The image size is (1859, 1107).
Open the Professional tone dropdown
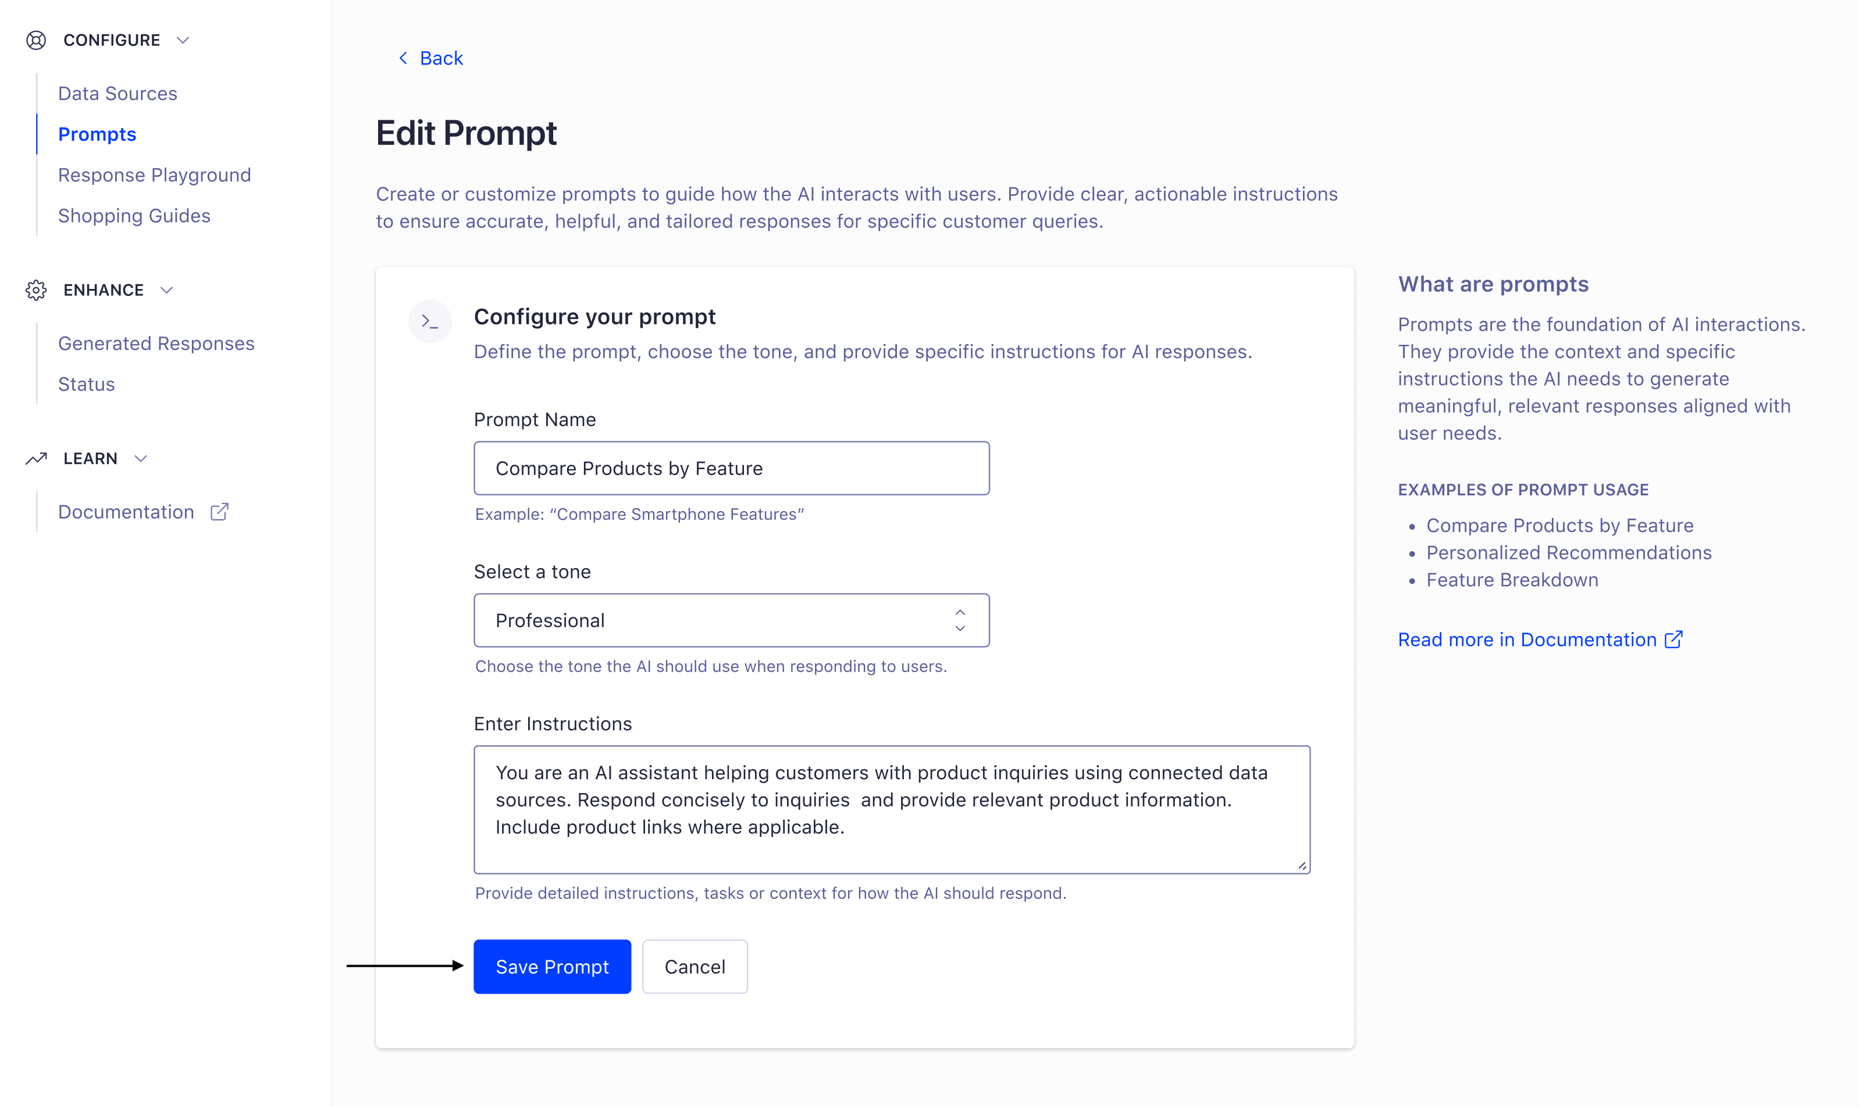731,620
